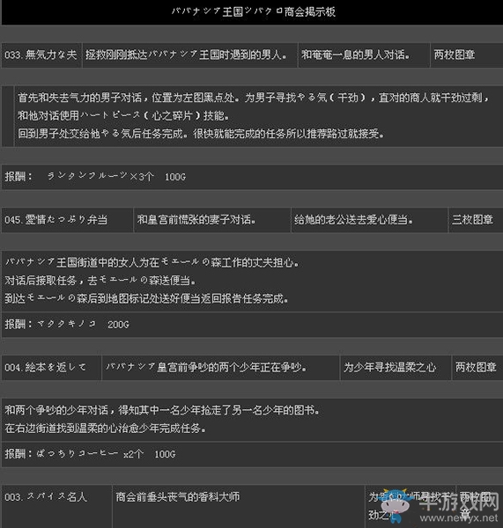Select quest cell 033.無気力な夫

tap(41, 55)
